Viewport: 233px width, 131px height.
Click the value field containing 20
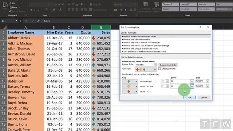pyautogui.click(x=180, y=86)
